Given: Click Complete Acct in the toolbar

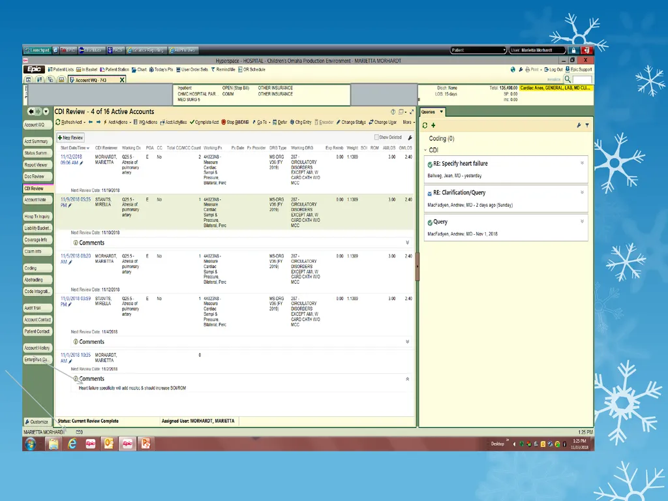Looking at the screenshot, I should (x=204, y=122).
